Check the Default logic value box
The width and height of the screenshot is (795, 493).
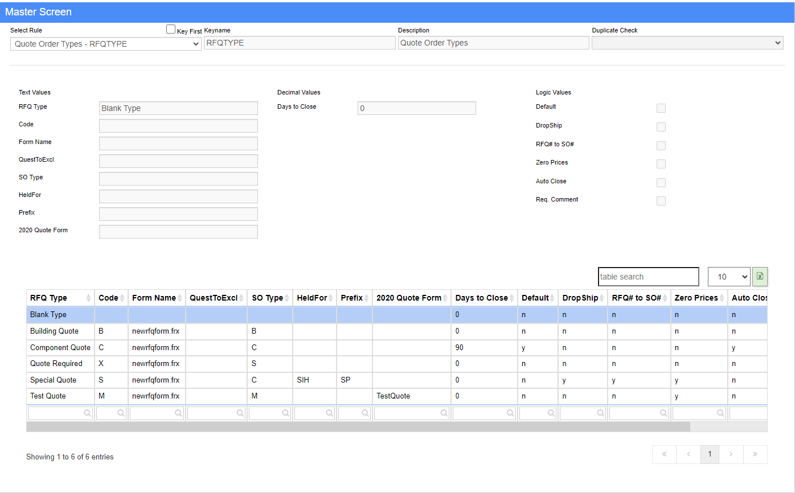661,108
